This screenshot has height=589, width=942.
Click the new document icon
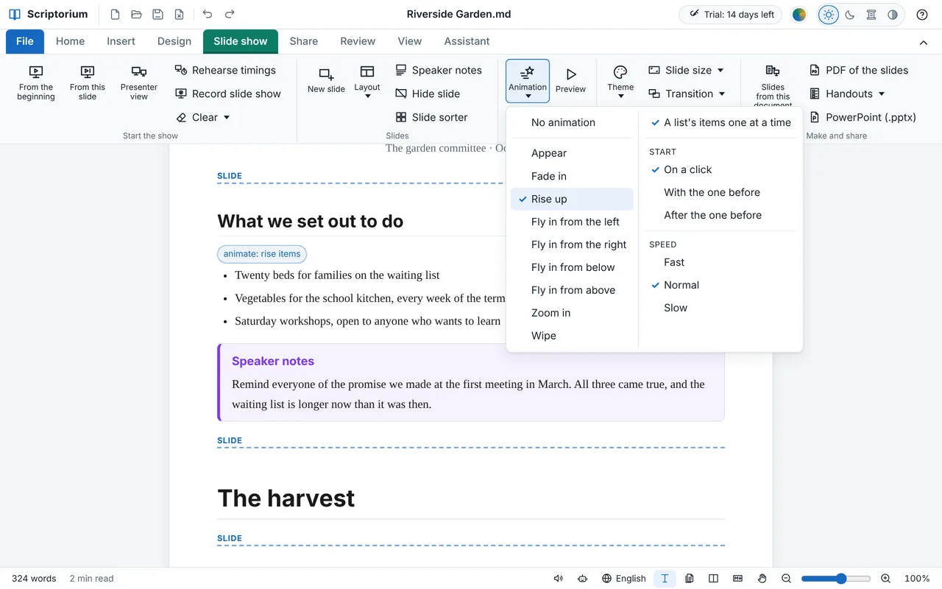[x=115, y=14]
